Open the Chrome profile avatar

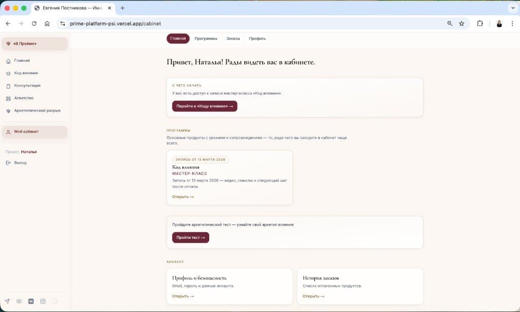499,23
